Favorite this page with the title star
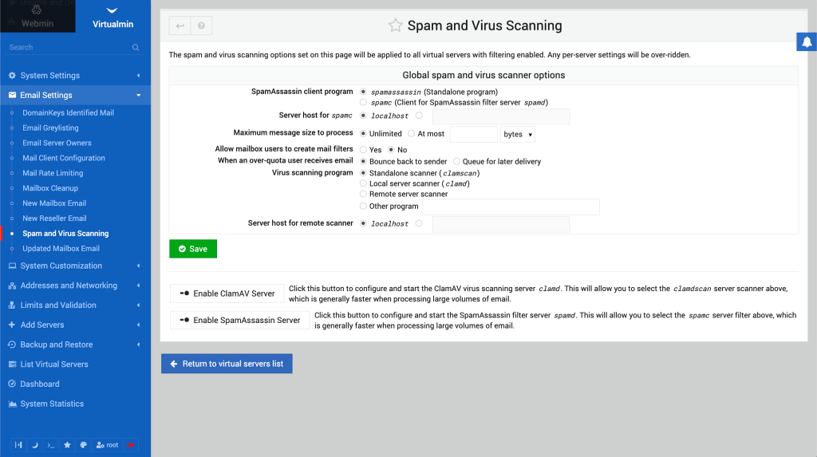This screenshot has height=457, width=817. coord(395,26)
